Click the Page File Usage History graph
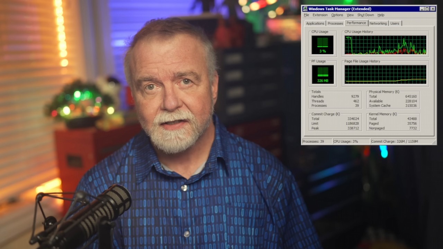The height and width of the screenshot is (249, 443). [385, 74]
